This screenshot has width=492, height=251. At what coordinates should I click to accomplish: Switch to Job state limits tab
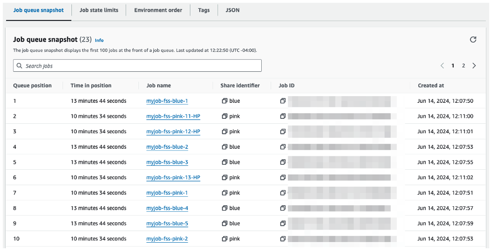[x=99, y=11]
